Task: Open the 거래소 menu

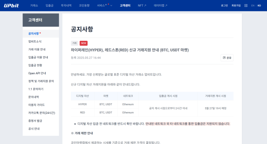Action: pyautogui.click(x=34, y=5)
